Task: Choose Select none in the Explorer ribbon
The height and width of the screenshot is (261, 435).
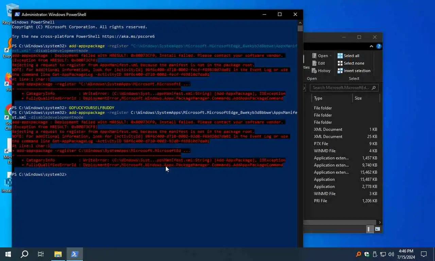Action: click(x=351, y=63)
